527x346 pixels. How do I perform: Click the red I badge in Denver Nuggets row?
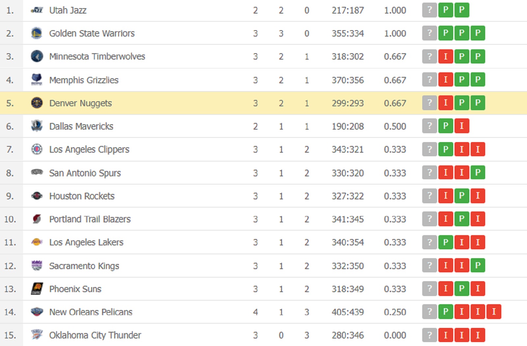[446, 103]
